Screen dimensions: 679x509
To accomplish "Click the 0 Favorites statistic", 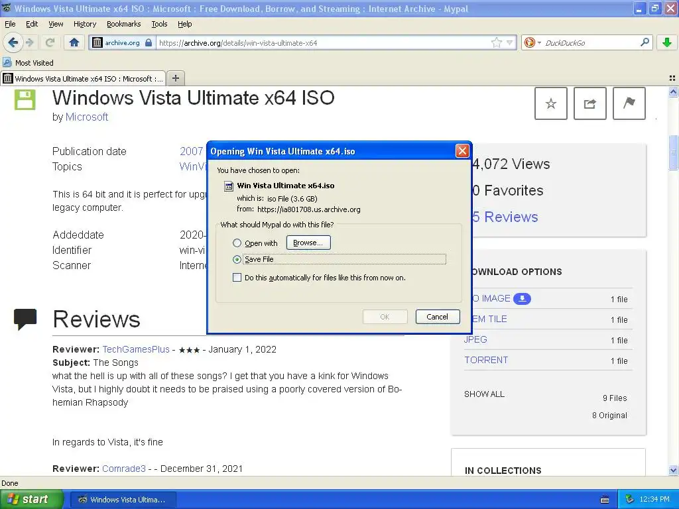I will tap(507, 190).
